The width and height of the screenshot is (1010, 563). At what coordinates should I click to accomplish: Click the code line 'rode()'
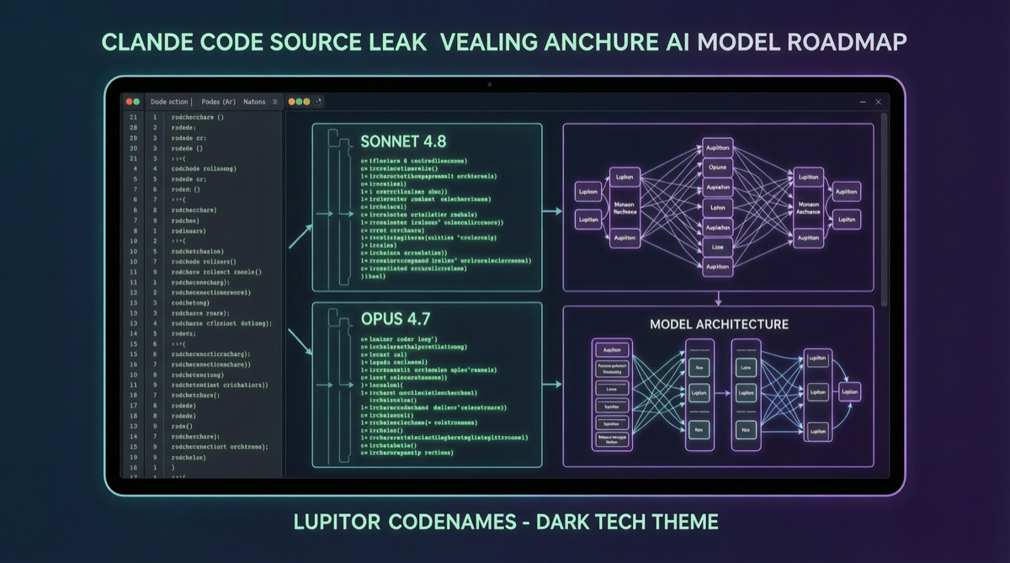[x=182, y=426]
